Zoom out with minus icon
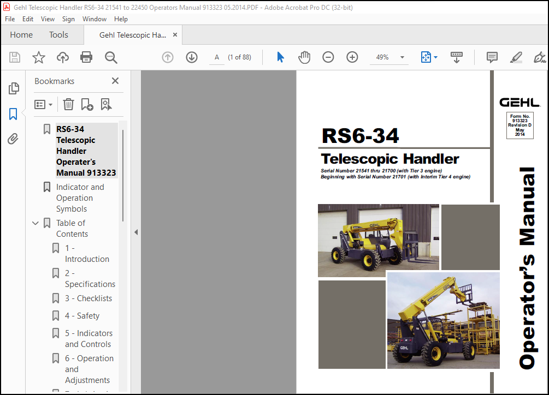549x395 pixels. (x=328, y=57)
